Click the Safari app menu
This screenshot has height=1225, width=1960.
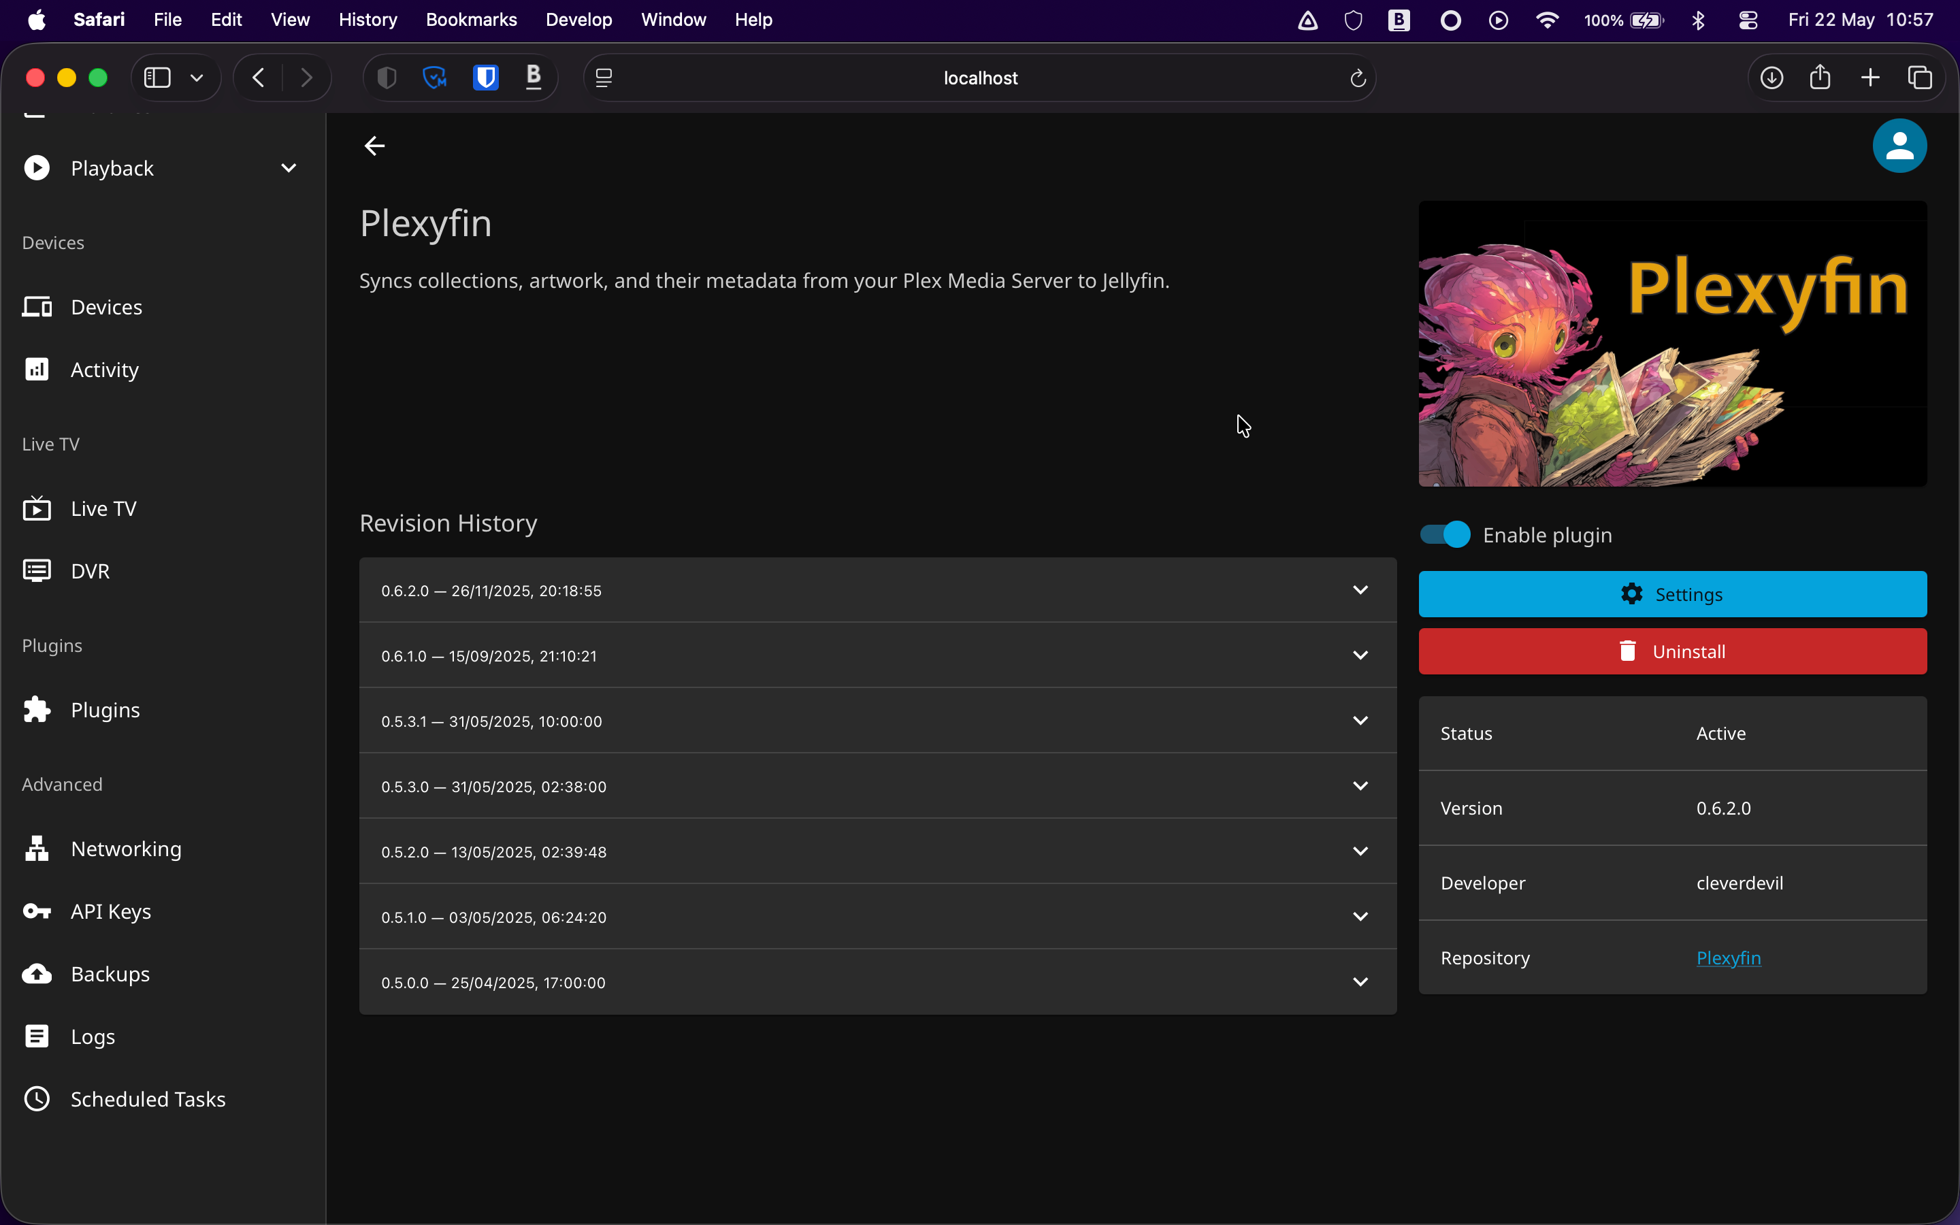click(99, 20)
